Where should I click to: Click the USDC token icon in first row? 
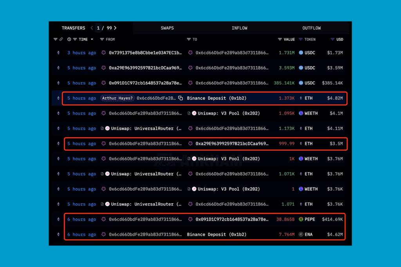point(301,53)
